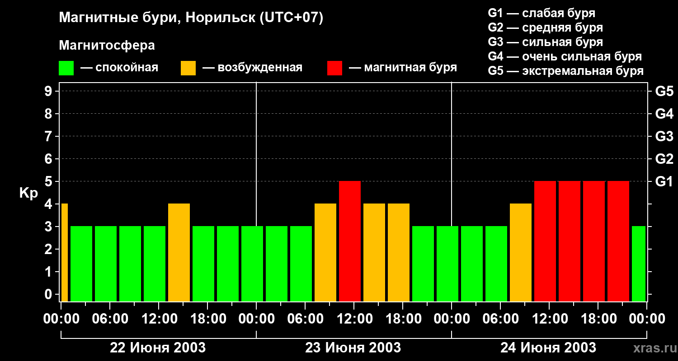Click the '18:00' tick label under 23 June

point(403,319)
